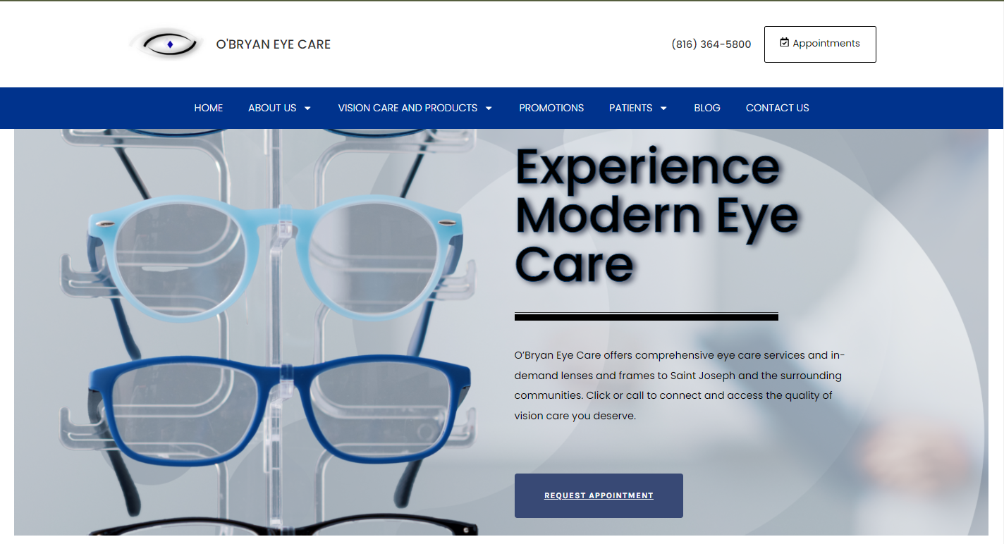Expand the ABOUT US dropdown arrow
The image size is (1004, 544).
307,109
